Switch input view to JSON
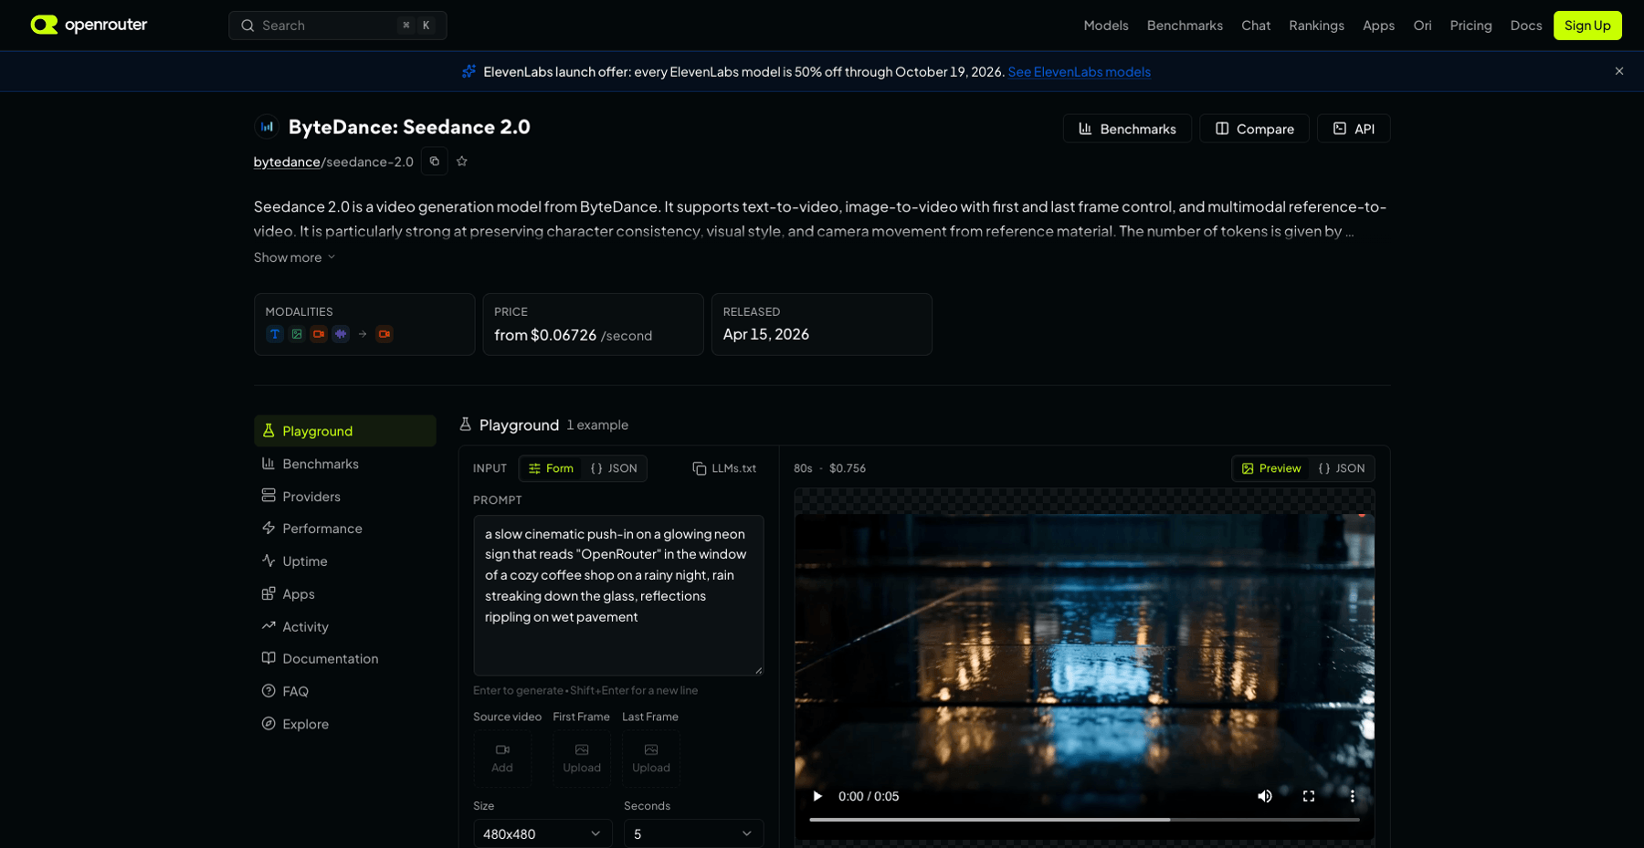Viewport: 1644px width, 848px height. [x=614, y=468]
